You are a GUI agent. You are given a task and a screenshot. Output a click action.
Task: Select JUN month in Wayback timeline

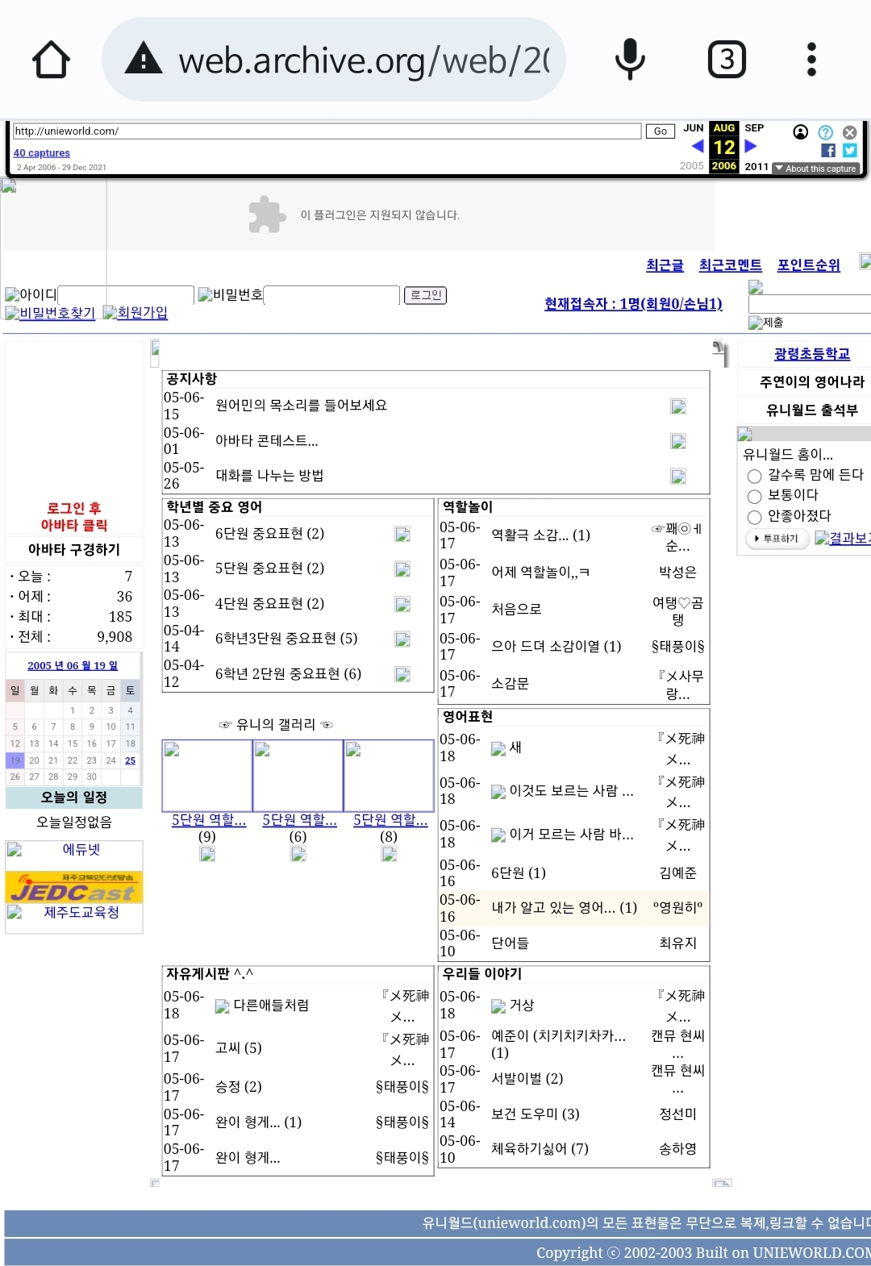pos(693,128)
